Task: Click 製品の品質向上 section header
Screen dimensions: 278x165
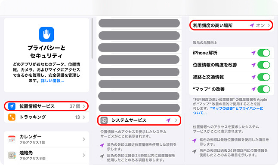Action: [x=205, y=42]
